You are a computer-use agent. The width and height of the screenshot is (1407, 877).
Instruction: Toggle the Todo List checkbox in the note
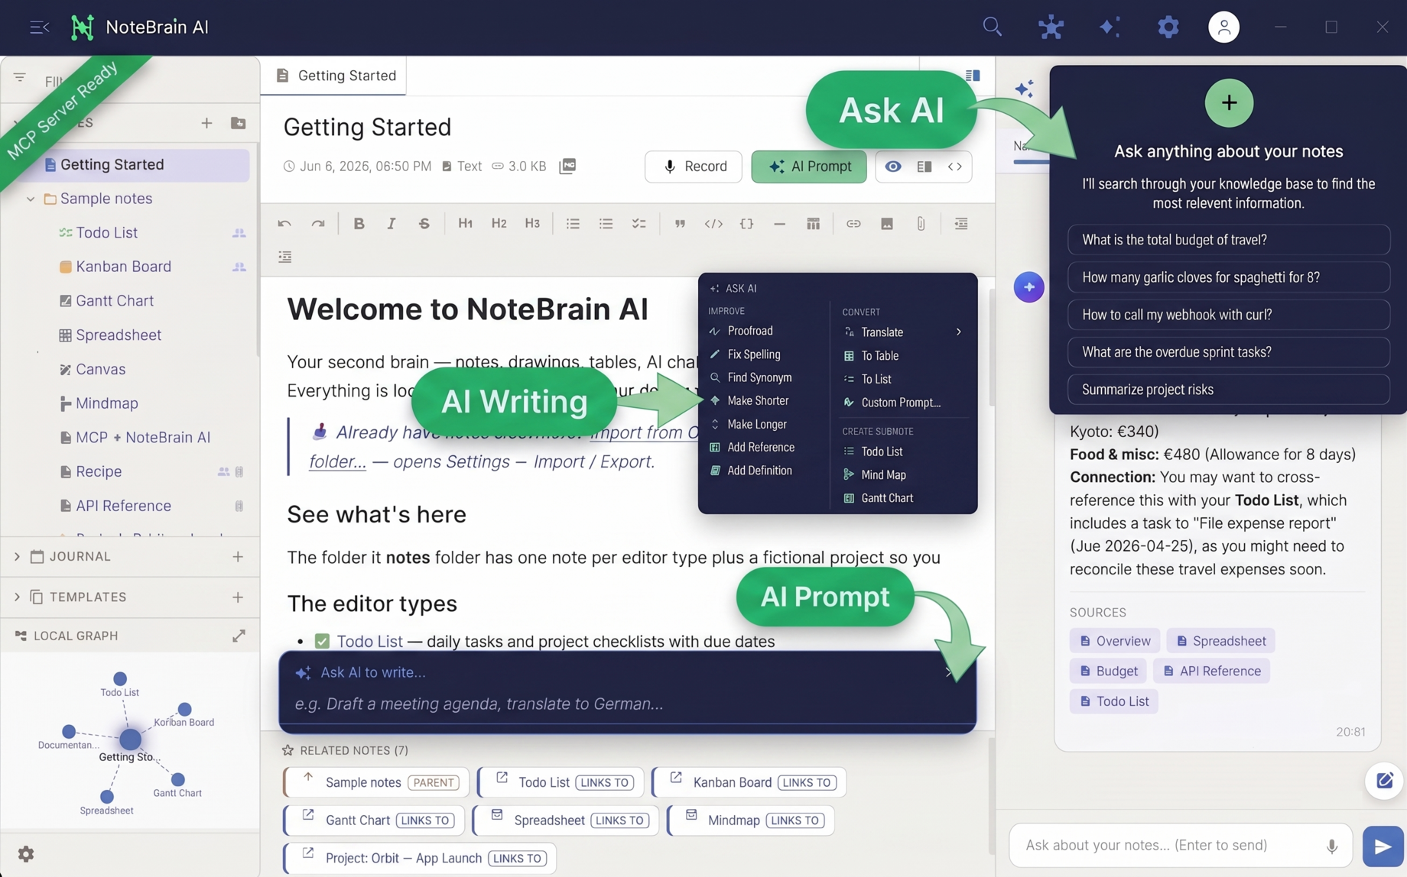point(322,642)
